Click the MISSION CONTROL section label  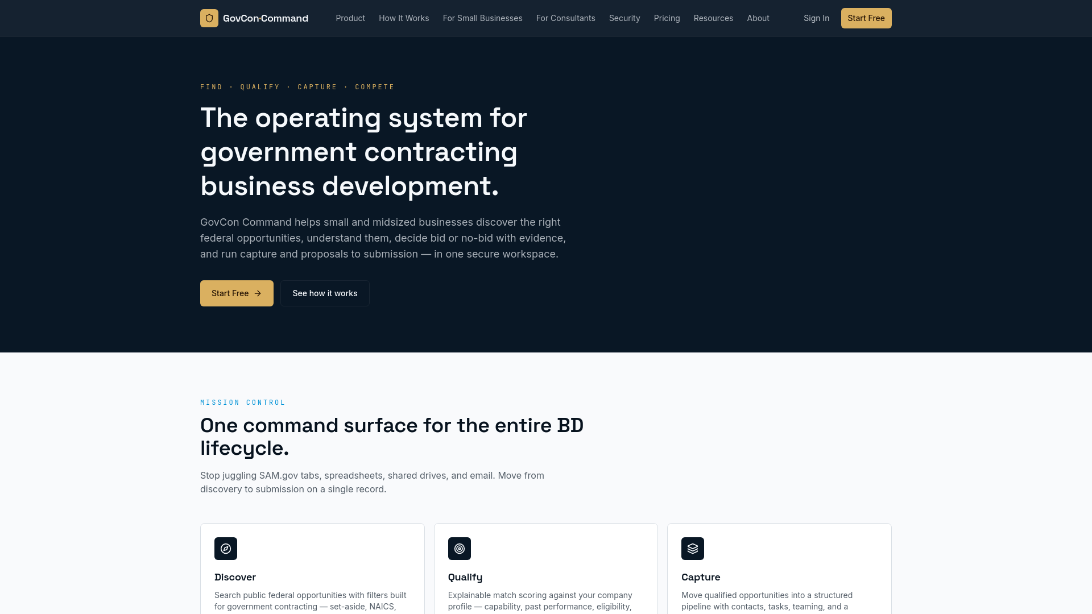(x=243, y=403)
